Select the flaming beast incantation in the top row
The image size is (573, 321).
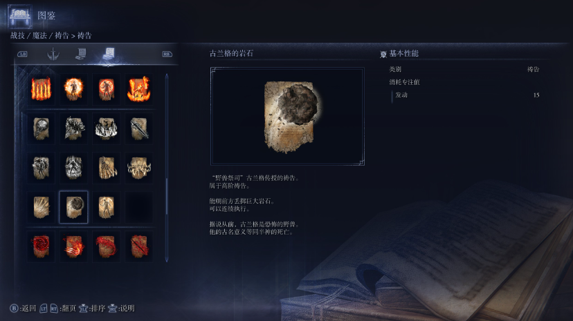click(x=138, y=89)
